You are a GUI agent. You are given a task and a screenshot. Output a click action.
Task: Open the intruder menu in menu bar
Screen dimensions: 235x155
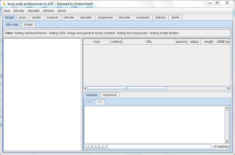pos(19,11)
